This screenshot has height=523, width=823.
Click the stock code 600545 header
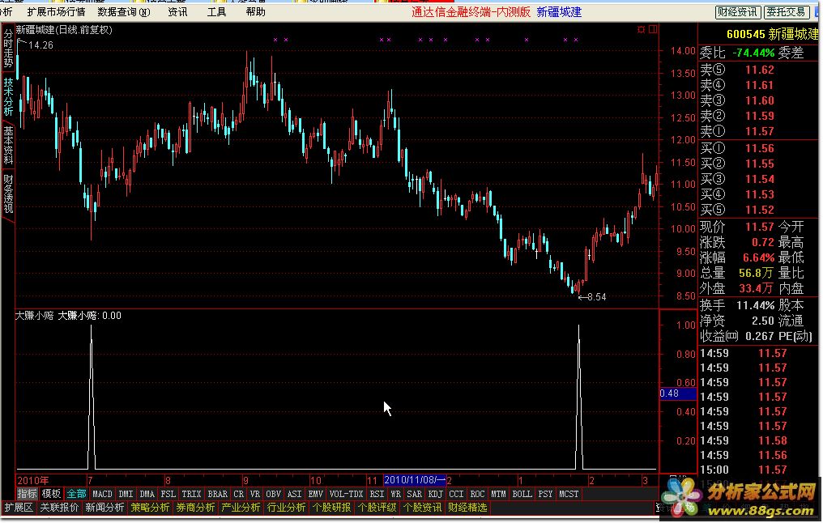[745, 35]
